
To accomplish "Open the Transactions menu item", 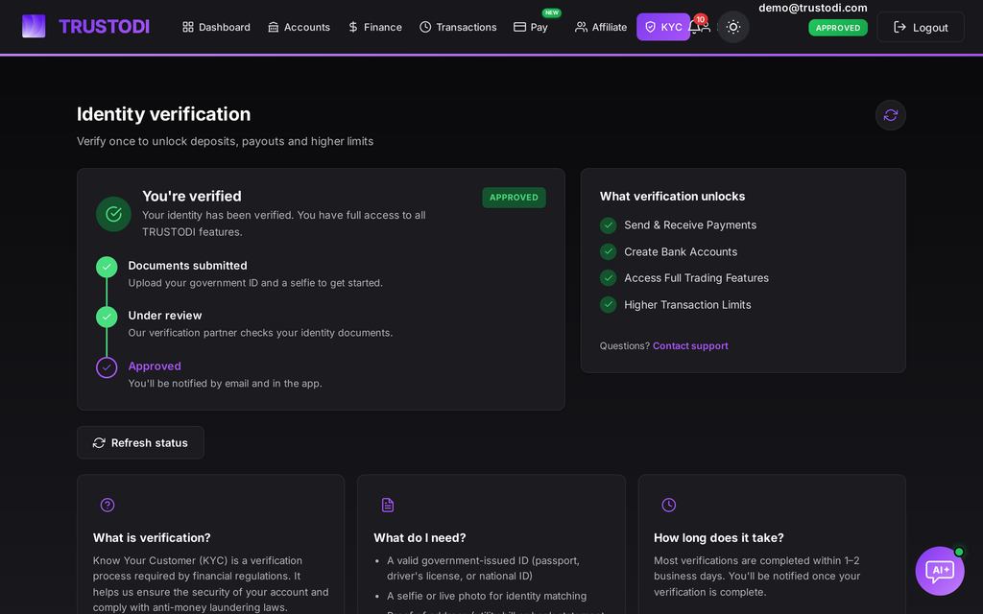I will pyautogui.click(x=458, y=27).
